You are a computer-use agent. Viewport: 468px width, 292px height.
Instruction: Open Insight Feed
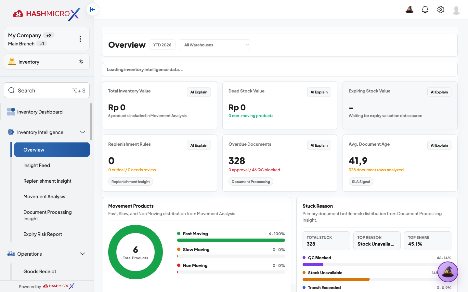(x=37, y=165)
